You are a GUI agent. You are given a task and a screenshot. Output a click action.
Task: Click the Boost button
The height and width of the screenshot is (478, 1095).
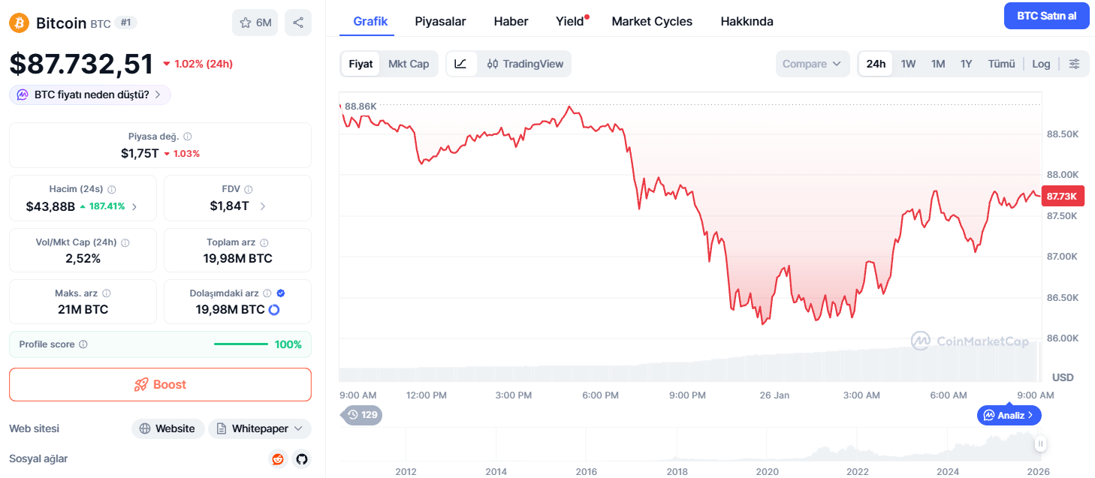160,384
